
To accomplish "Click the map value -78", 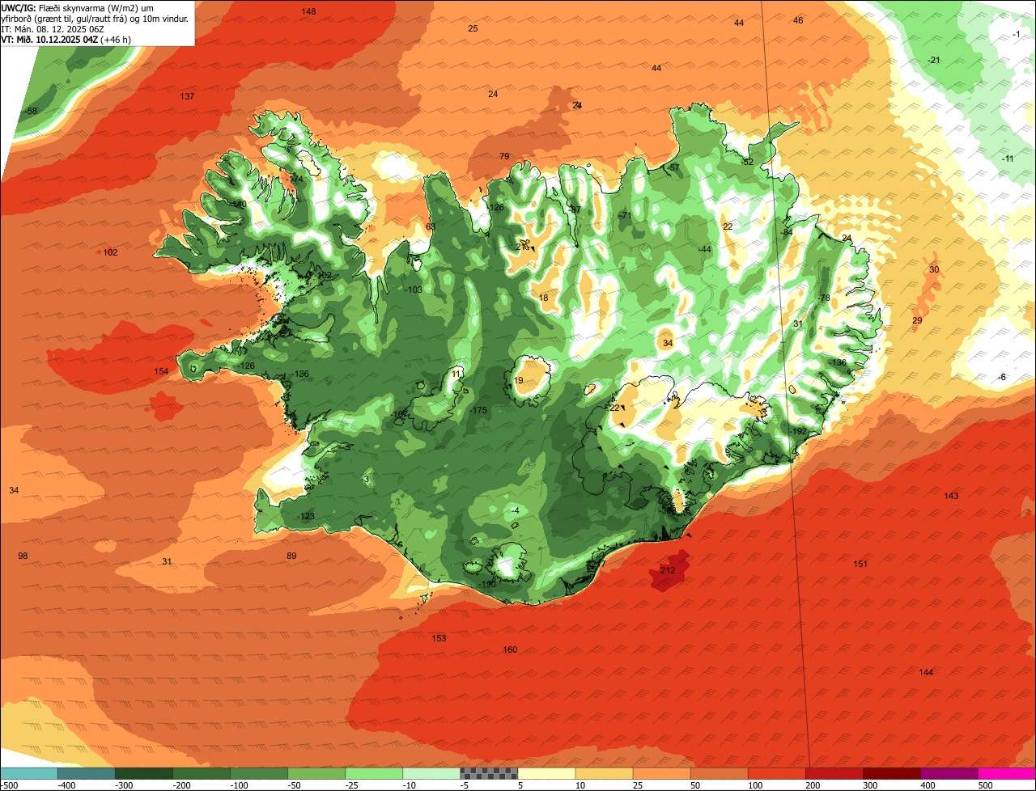I will [x=825, y=298].
